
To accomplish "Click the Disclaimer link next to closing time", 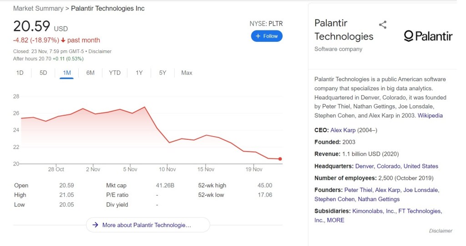I will [100, 51].
